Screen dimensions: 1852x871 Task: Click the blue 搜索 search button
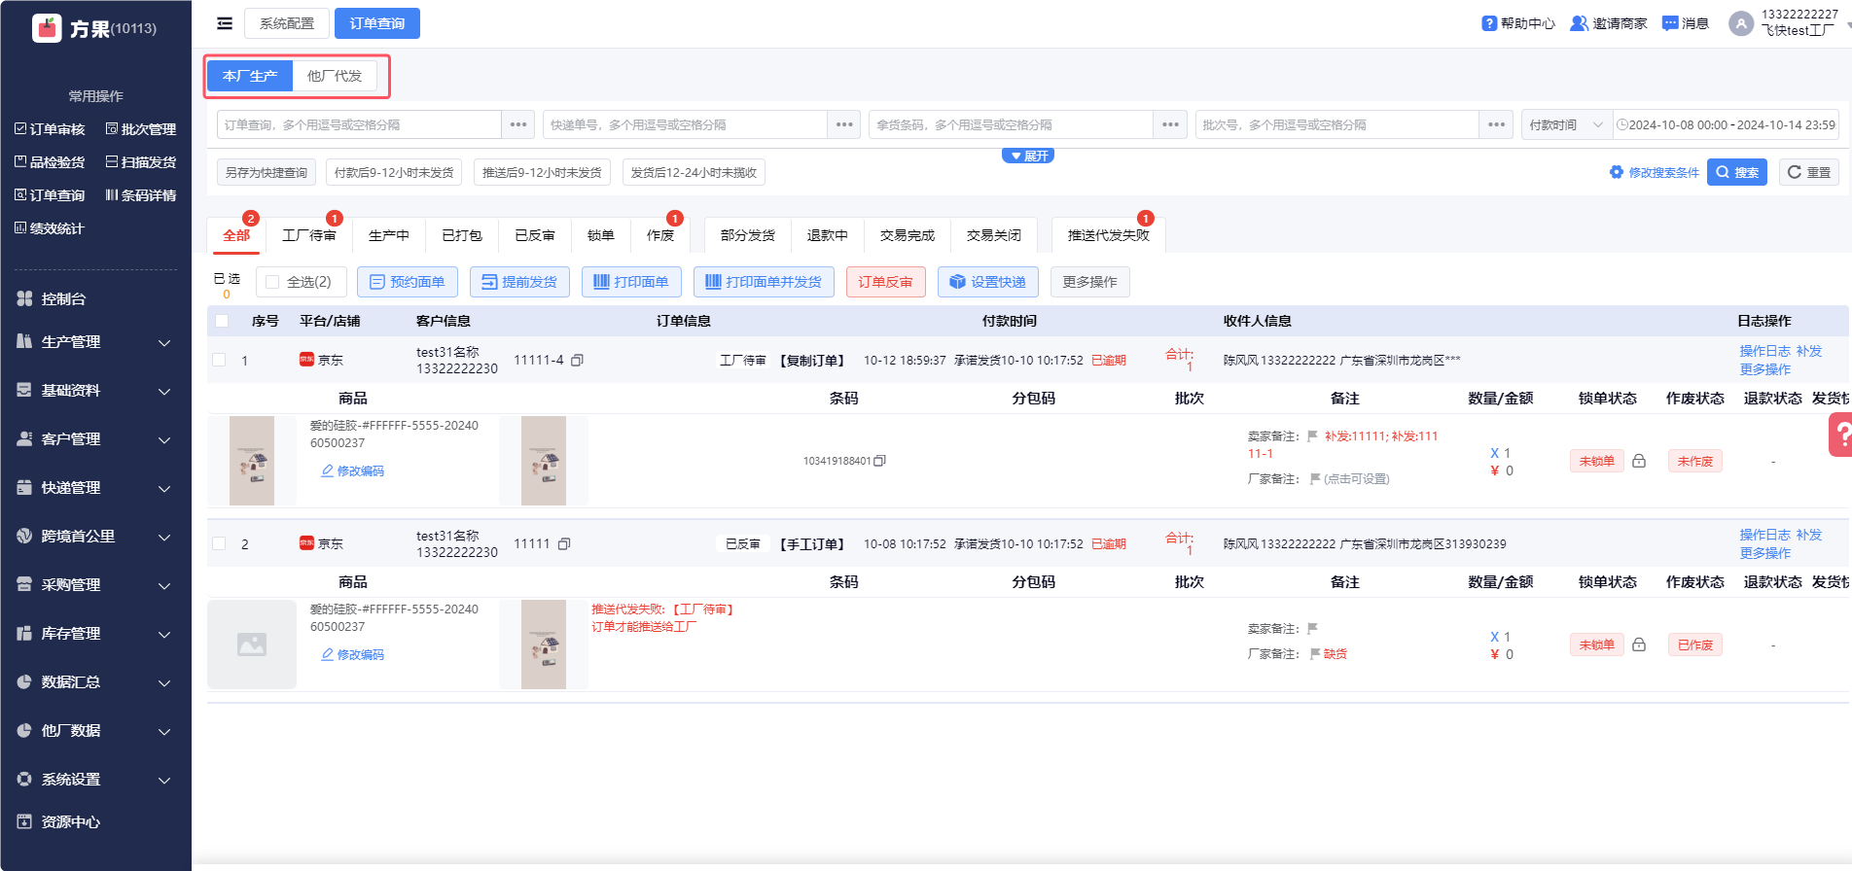tap(1736, 172)
